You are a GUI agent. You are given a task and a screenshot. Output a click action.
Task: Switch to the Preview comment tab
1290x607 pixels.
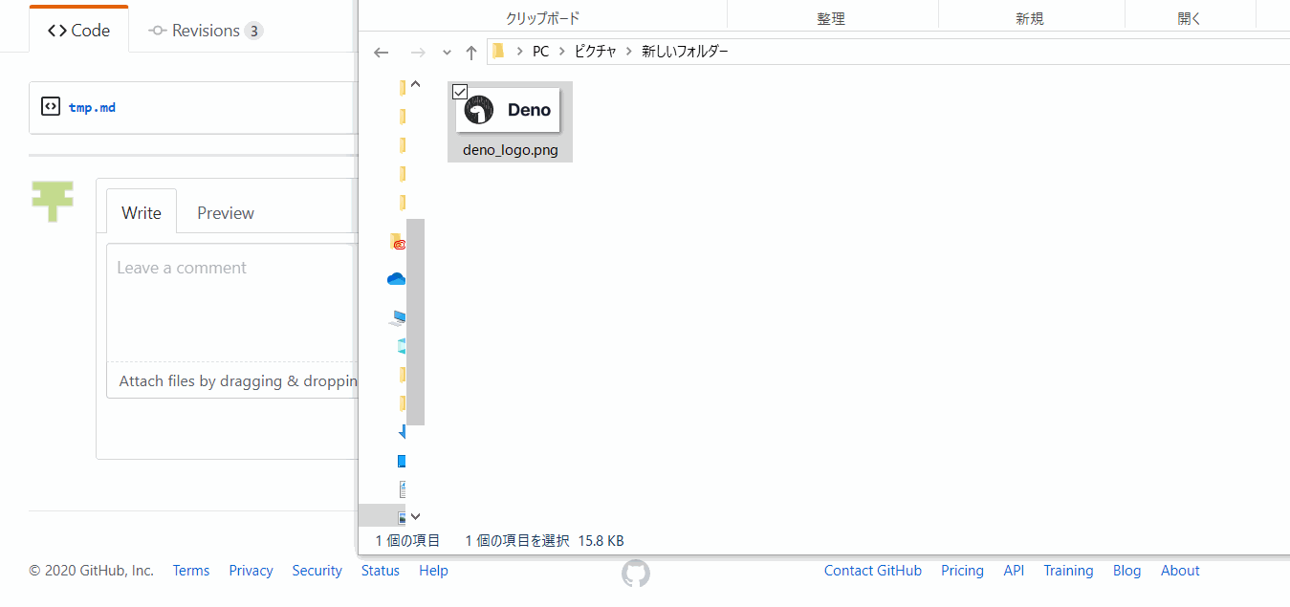[226, 213]
